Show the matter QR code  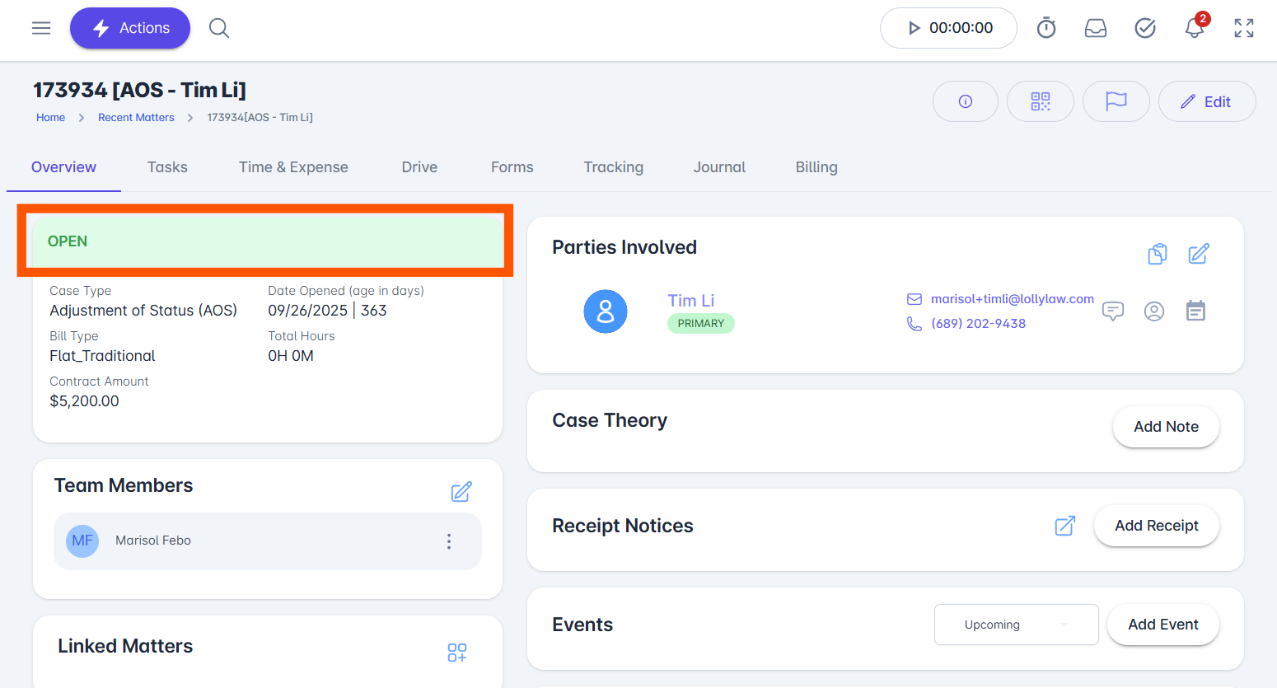[x=1041, y=101]
